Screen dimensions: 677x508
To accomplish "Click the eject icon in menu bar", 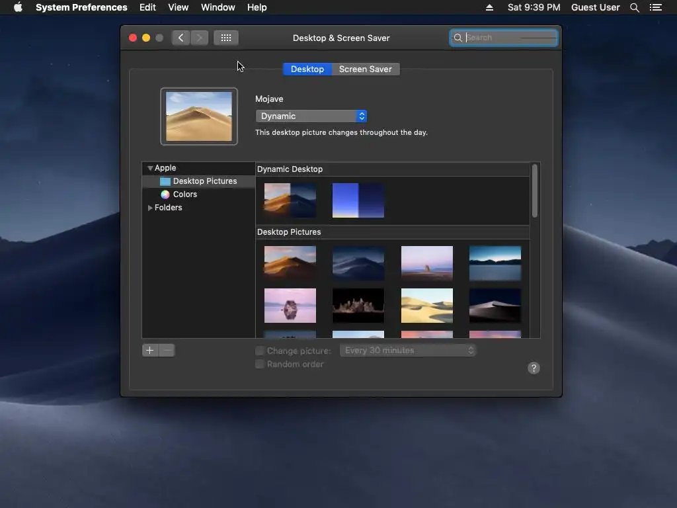I will 489,7.
